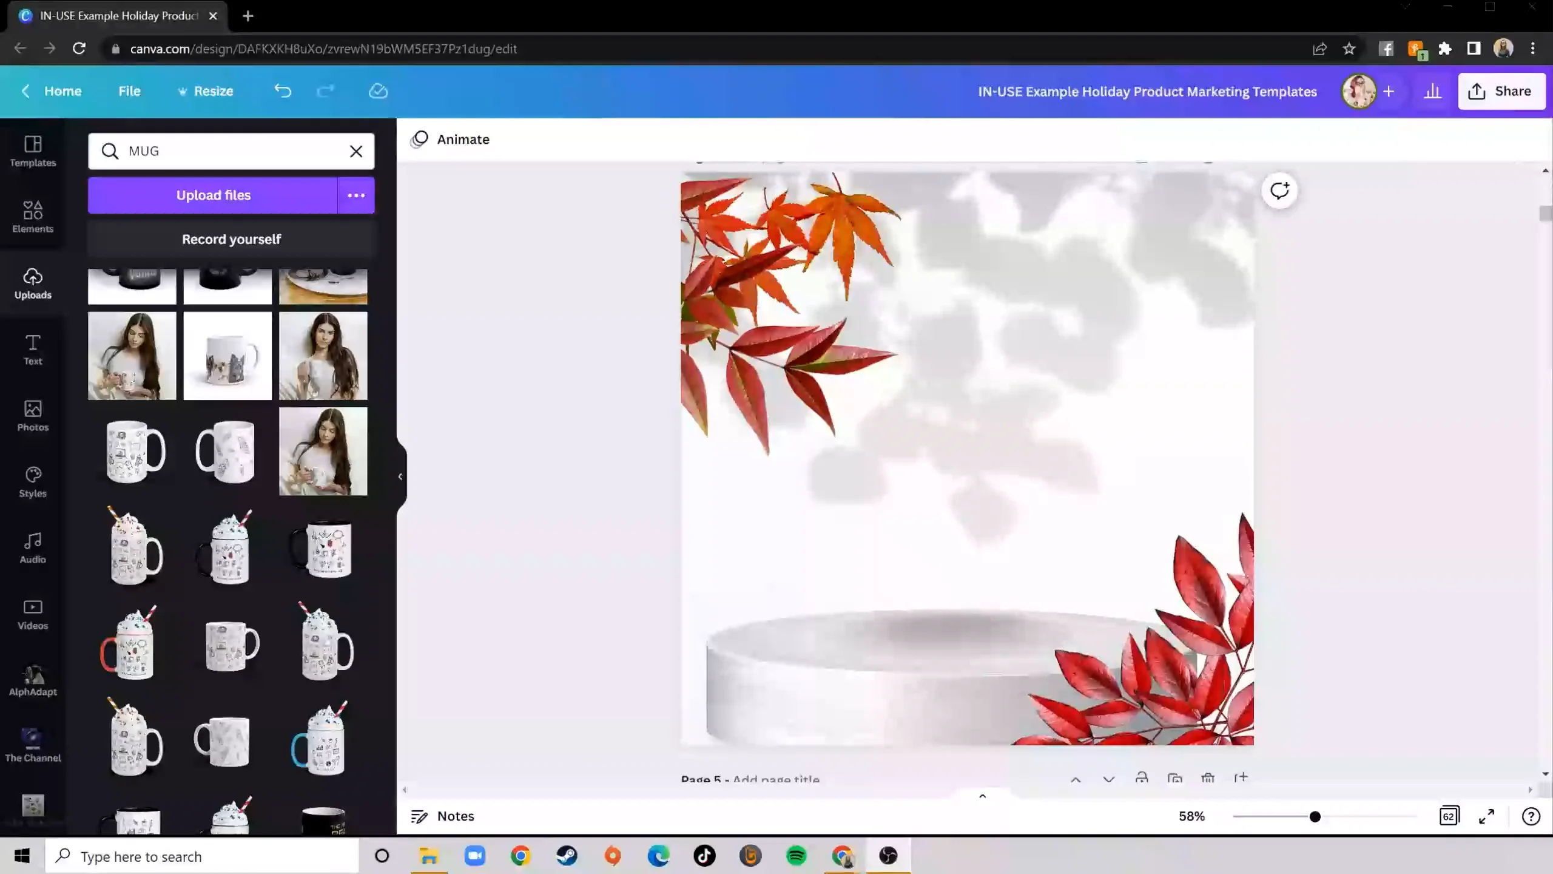Select the white mug with dogs thumbnail

pyautogui.click(x=227, y=356)
